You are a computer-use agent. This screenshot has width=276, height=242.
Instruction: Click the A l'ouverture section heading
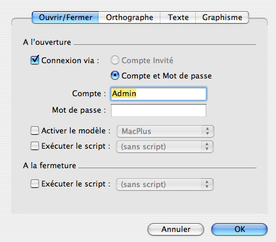[47, 42]
